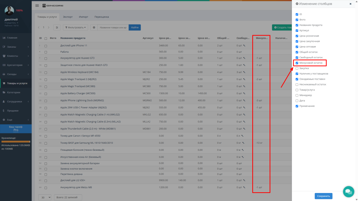The image size is (358, 201).
Task: Click the Еще gear icon
Action: coord(4,120)
